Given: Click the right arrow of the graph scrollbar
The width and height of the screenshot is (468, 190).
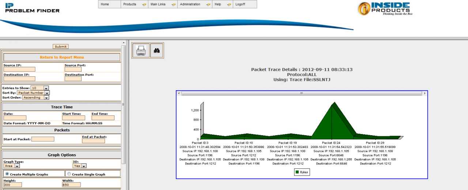Looking at the screenshot, I should (x=425, y=94).
